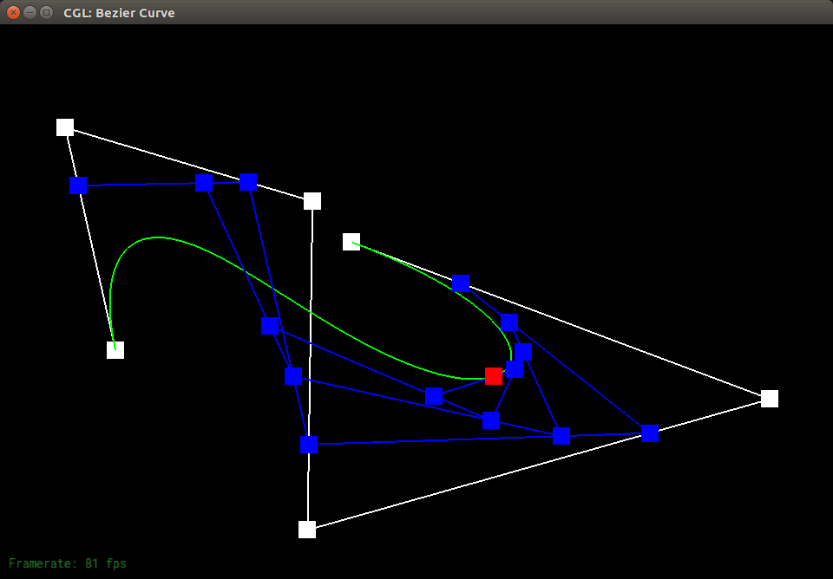Viewport: 833px width, 579px height.
Task: Click the red point on the Bezier curve
Action: click(x=494, y=375)
